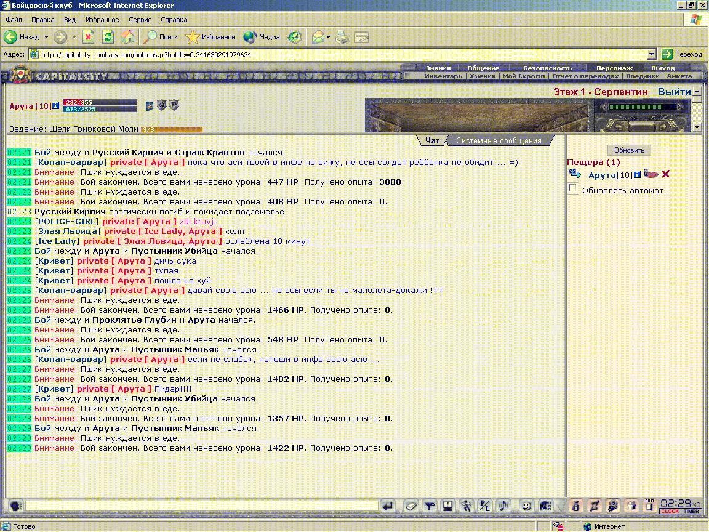Click the Обновить button
Viewport: 709px width, 532px height.
coord(629,150)
